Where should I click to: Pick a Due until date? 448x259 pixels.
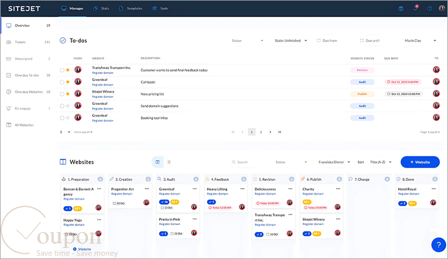[369, 40]
